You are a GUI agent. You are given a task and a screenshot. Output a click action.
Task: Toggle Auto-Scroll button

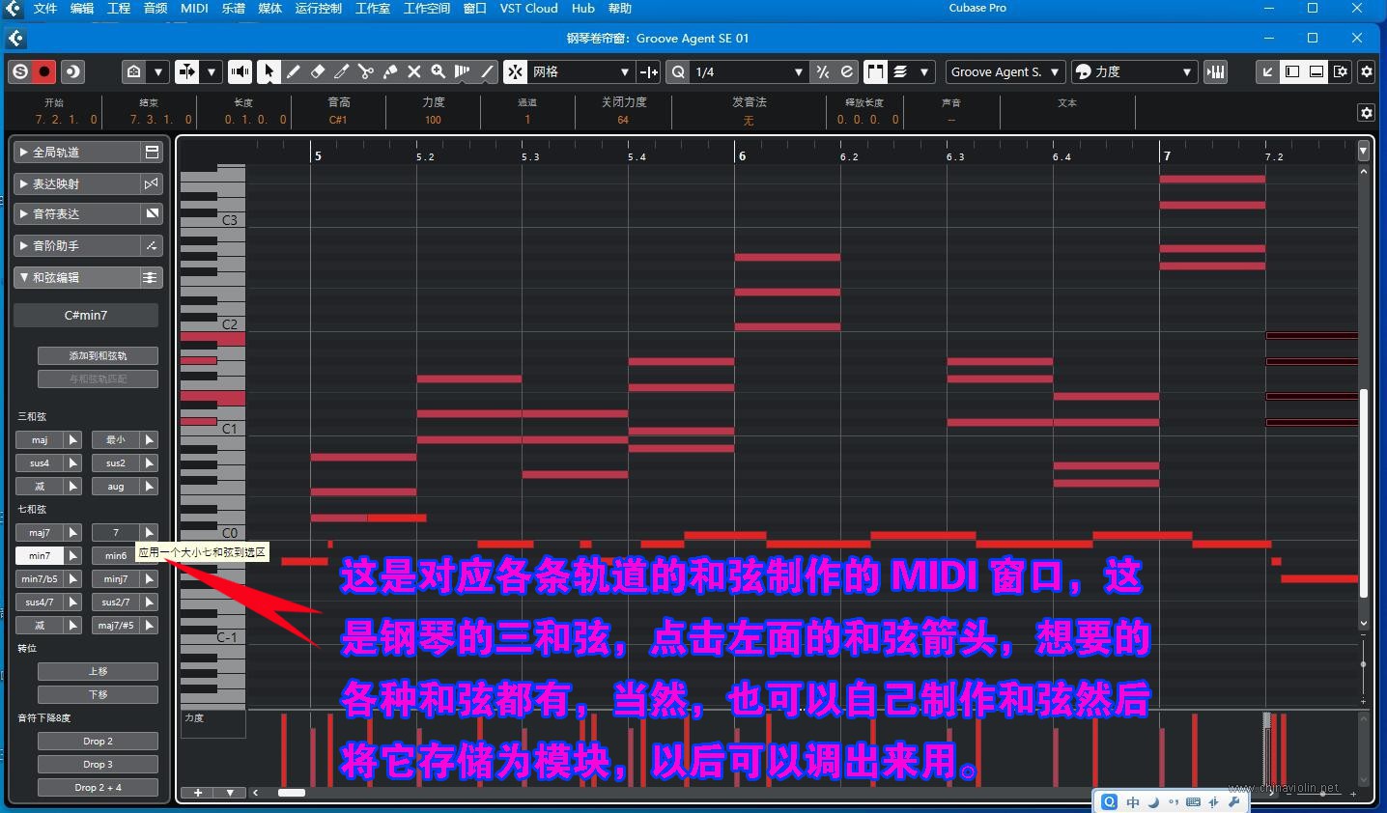187,71
